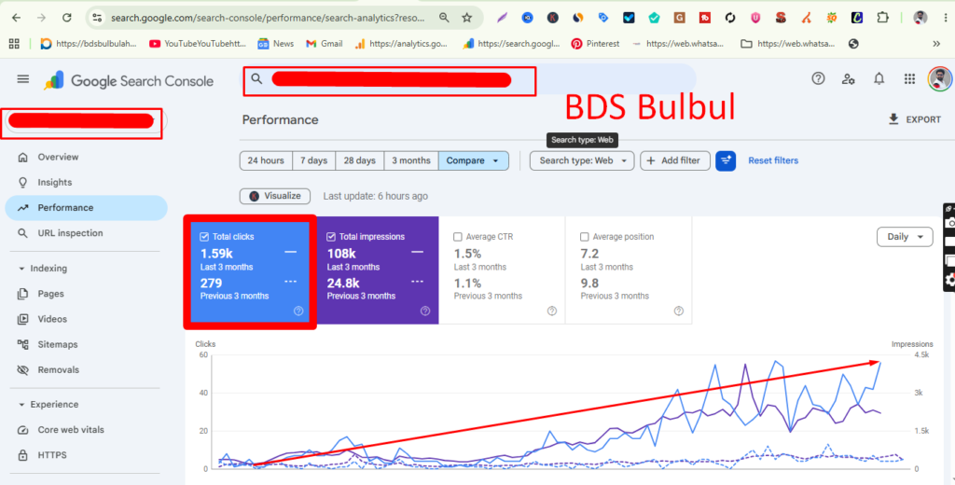Select the Performance sidebar item
This screenshot has height=485, width=955.
pyautogui.click(x=86, y=208)
